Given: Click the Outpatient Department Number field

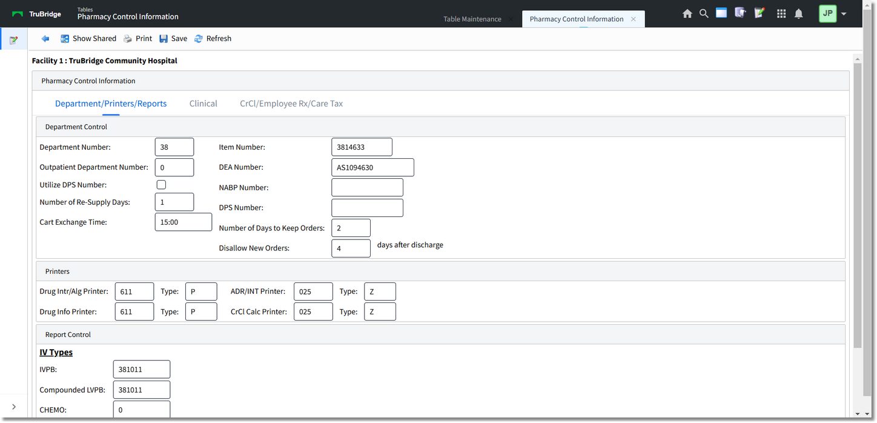Looking at the screenshot, I should point(174,167).
